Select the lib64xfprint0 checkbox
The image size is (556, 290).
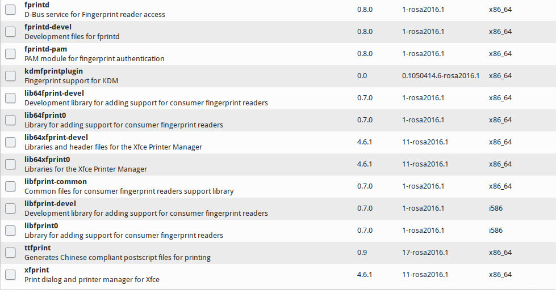[10, 164]
